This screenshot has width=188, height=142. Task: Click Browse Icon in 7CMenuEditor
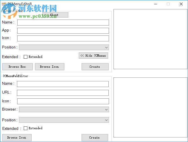50,67
